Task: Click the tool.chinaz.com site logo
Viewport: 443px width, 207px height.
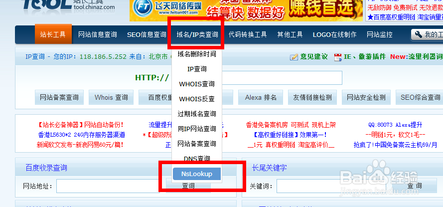Action: (x=68, y=5)
